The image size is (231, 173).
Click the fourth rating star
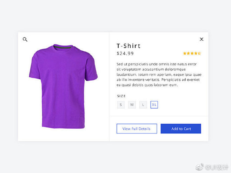[x=196, y=54]
